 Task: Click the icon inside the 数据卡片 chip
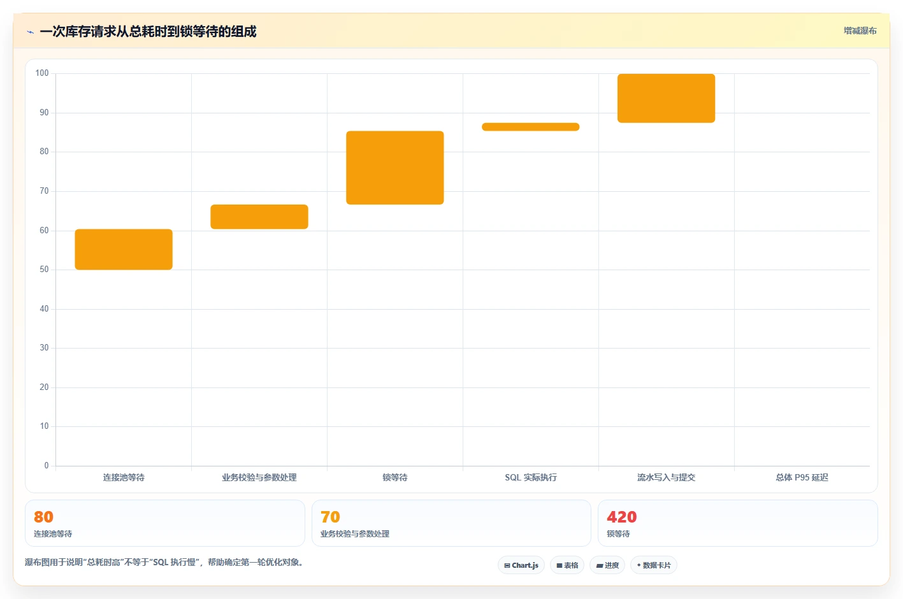coord(639,565)
